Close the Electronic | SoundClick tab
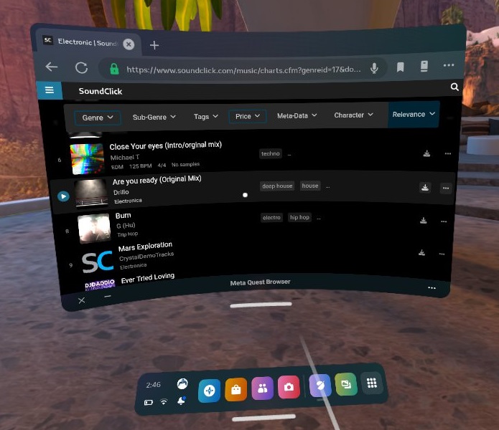This screenshot has width=499, height=430. [x=129, y=44]
